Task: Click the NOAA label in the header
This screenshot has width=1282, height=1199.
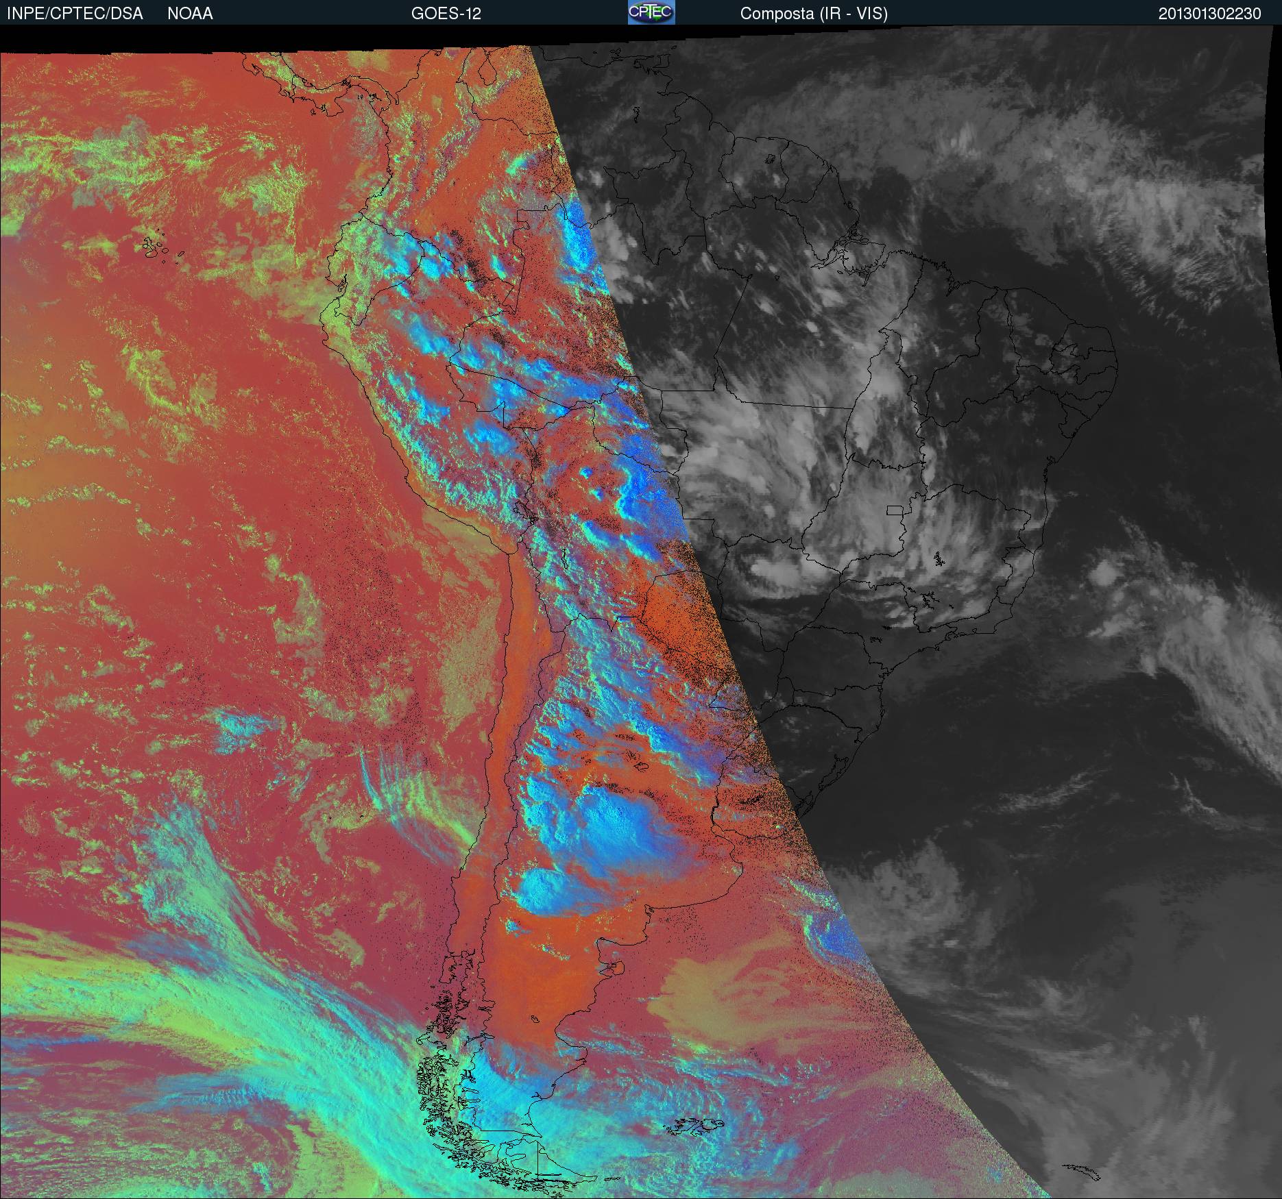Action: click(x=190, y=14)
